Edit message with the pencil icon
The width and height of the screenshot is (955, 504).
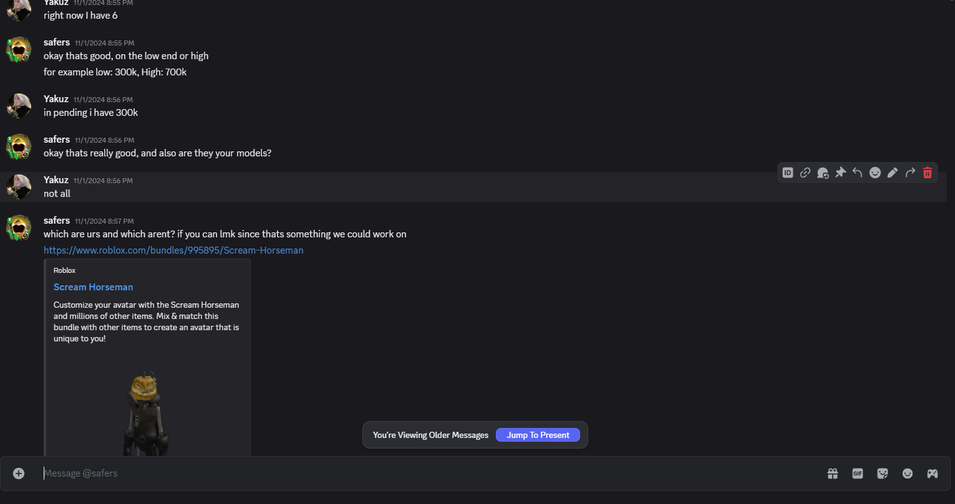click(893, 173)
